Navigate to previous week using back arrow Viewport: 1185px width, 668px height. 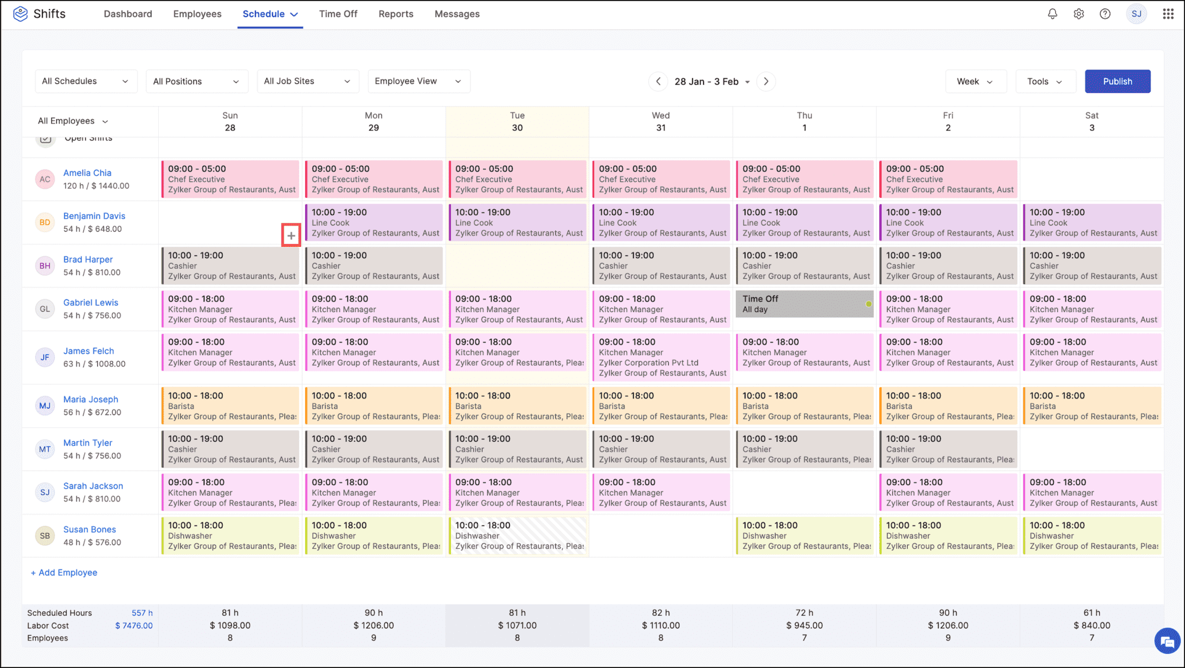pos(658,81)
